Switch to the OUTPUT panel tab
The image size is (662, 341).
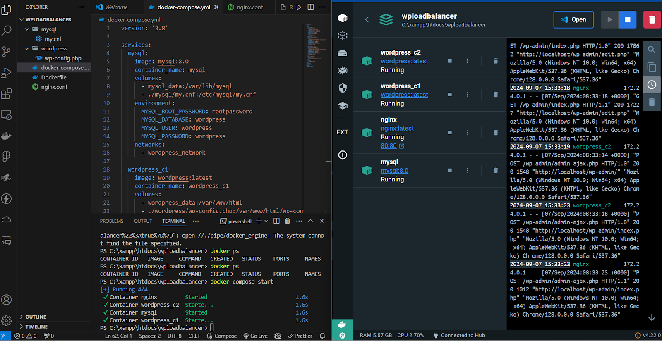(143, 221)
